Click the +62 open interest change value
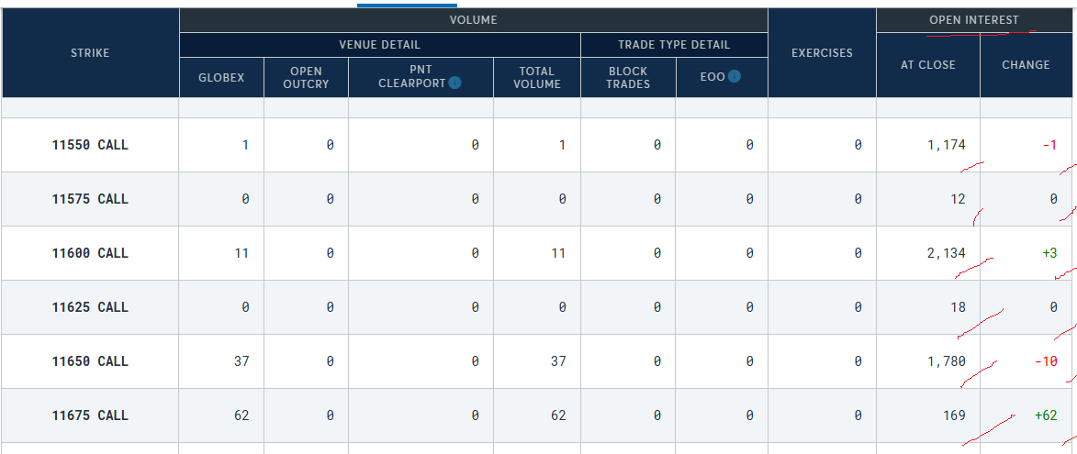1077x454 pixels. coord(1045,415)
